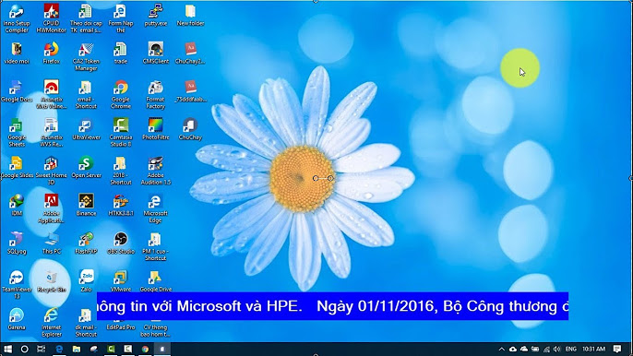This screenshot has height=356, width=633.
Task: Open the Windows Start menu
Action: click(7, 349)
